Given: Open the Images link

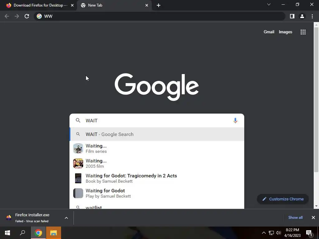Looking at the screenshot, I should 285,32.
